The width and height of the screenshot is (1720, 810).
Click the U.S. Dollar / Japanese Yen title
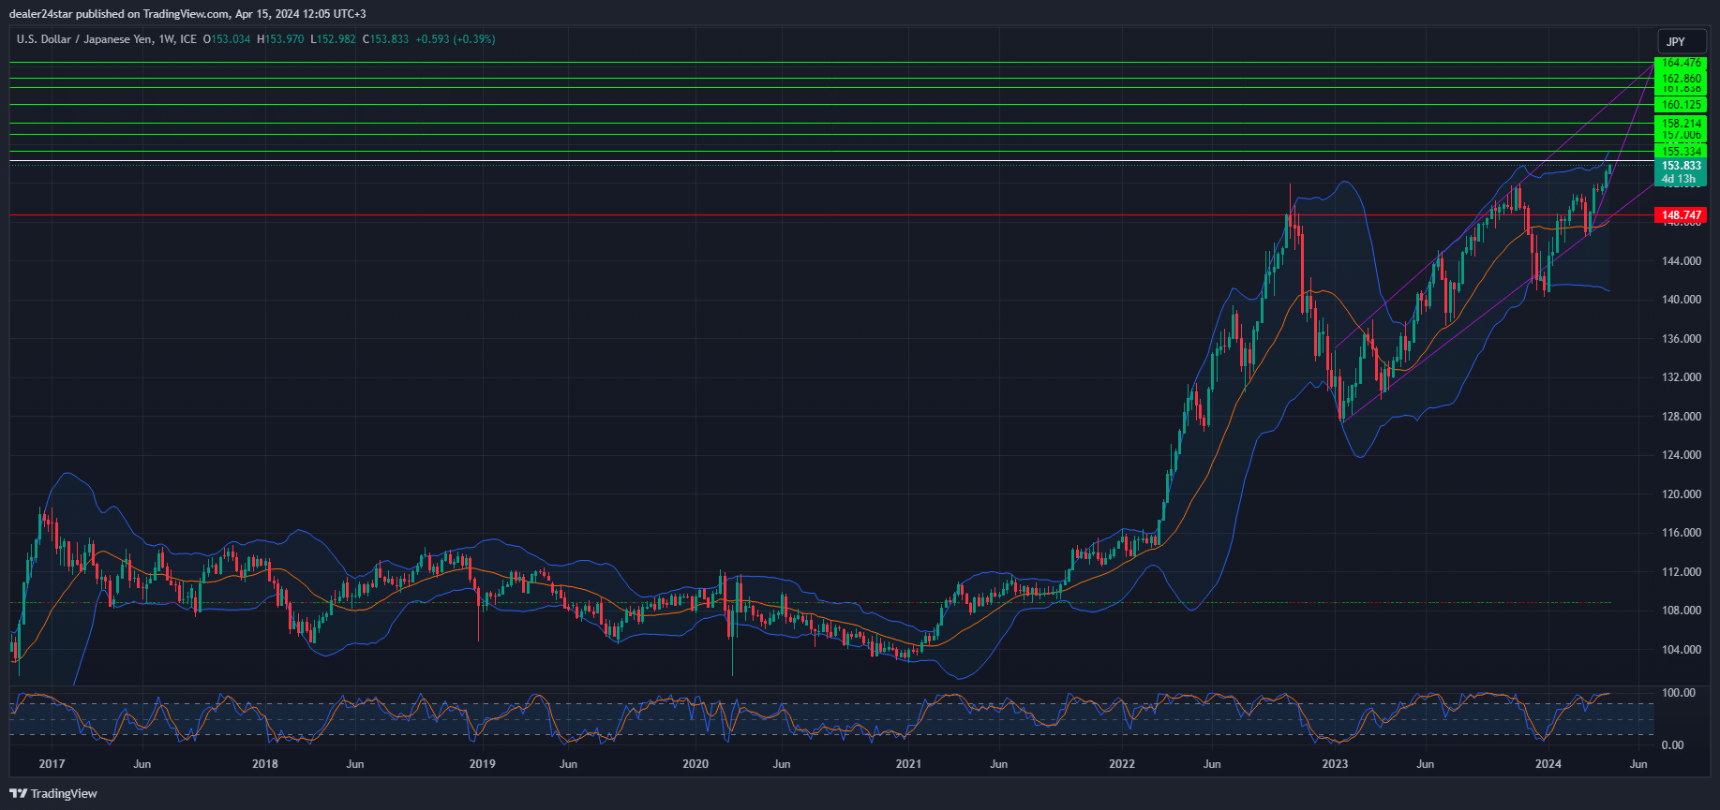click(84, 39)
